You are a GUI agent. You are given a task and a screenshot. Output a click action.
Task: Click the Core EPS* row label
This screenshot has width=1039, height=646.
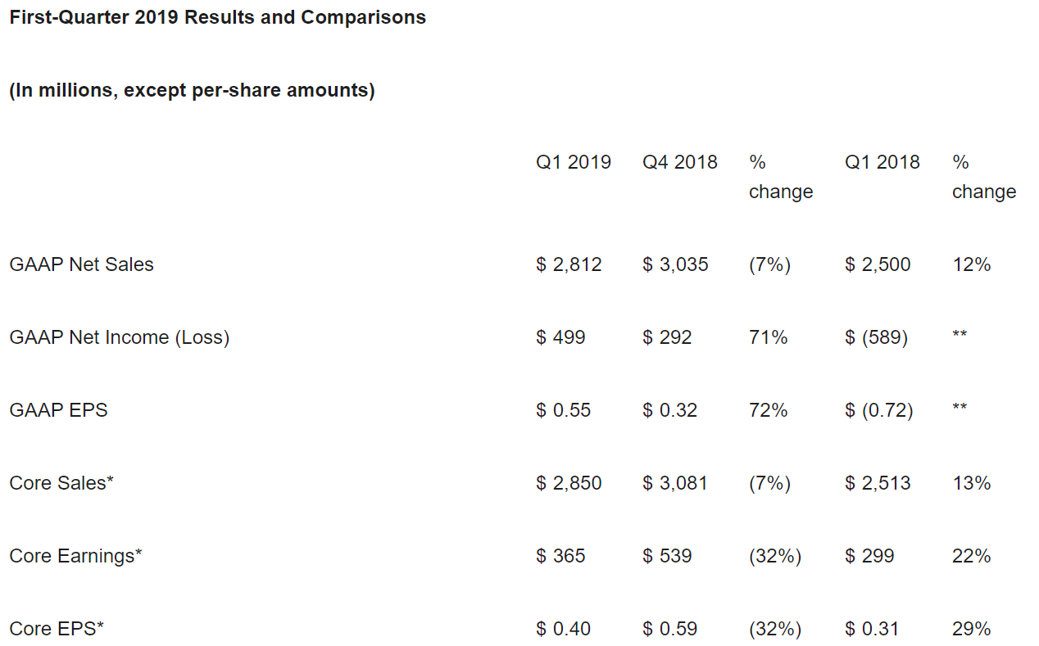click(57, 629)
